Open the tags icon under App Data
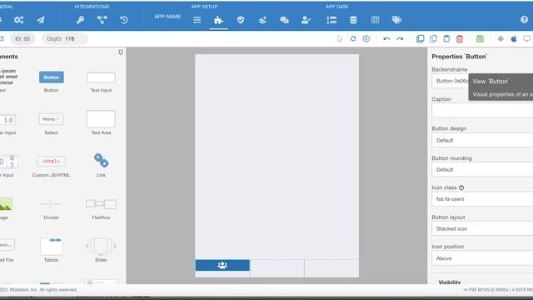533x300 pixels. click(x=396, y=20)
